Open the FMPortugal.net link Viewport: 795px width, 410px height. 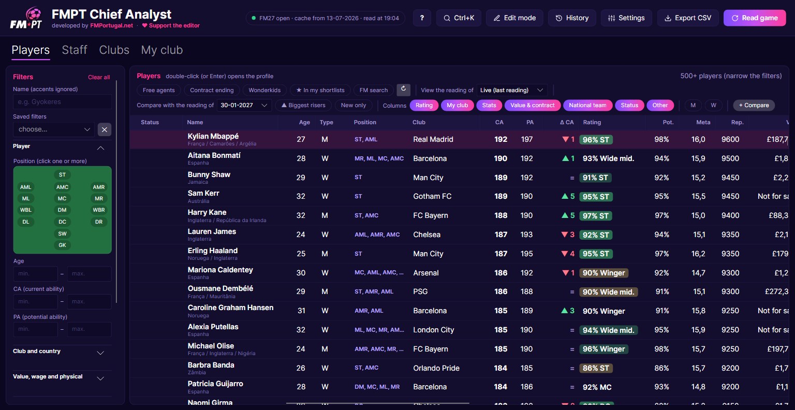pyautogui.click(x=112, y=25)
